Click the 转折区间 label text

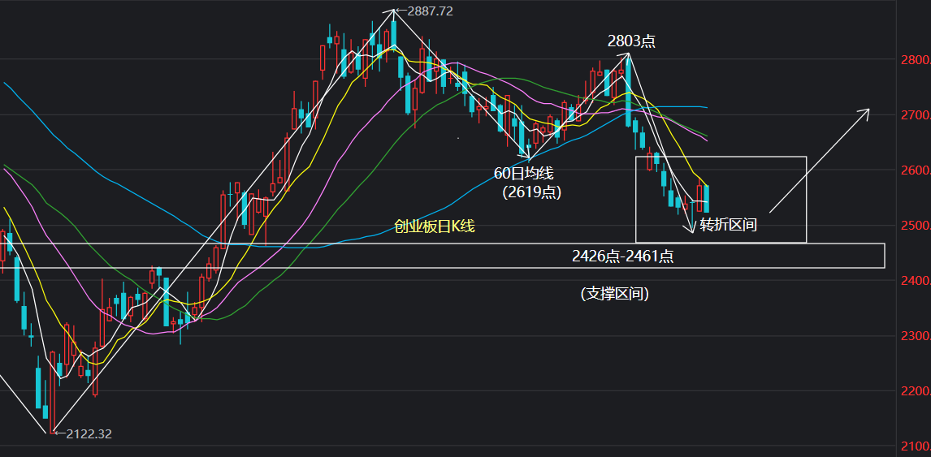coord(729,225)
